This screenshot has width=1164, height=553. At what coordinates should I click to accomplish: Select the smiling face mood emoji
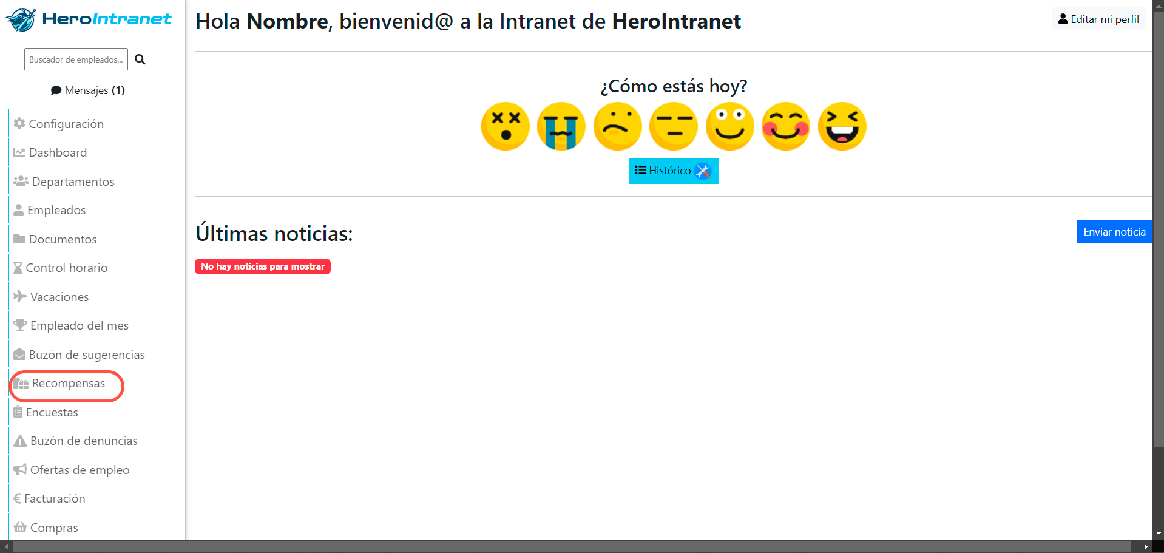pos(730,126)
